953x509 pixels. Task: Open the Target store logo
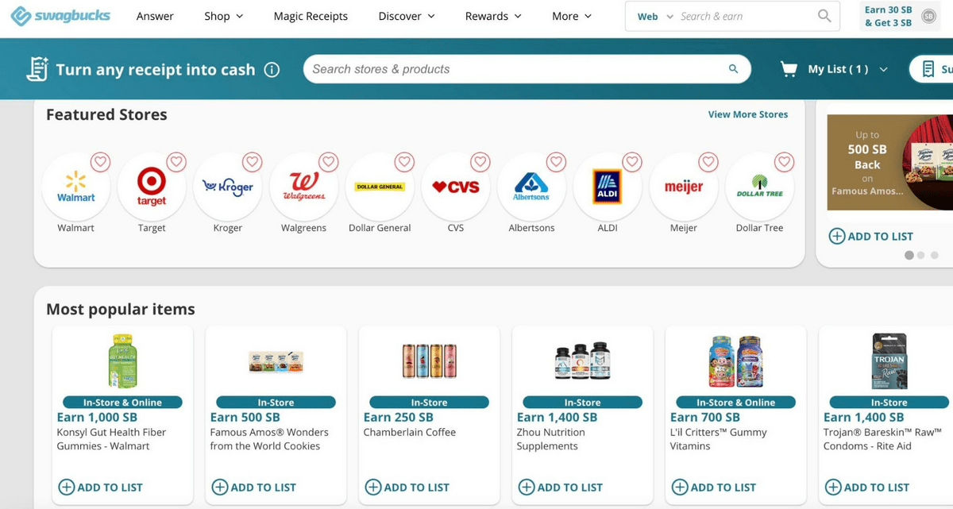point(152,187)
